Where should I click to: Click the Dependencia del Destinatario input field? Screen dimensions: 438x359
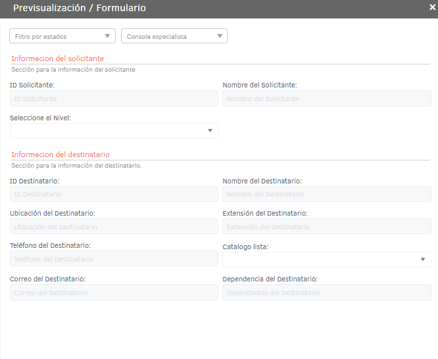[327, 292]
